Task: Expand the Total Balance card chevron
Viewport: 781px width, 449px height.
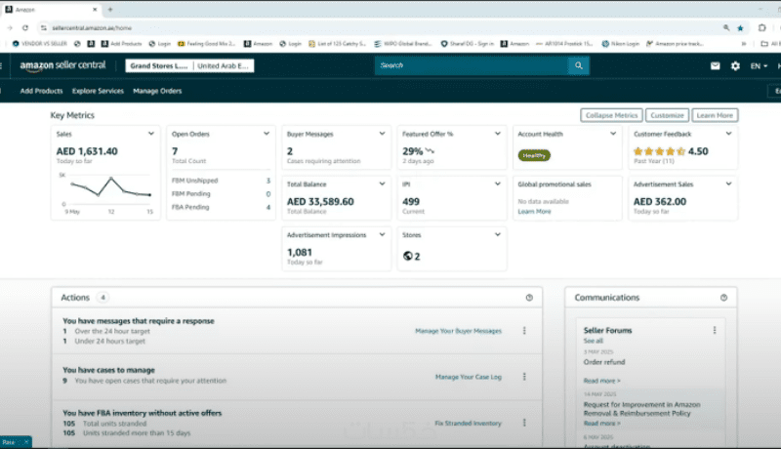Action: (382, 184)
